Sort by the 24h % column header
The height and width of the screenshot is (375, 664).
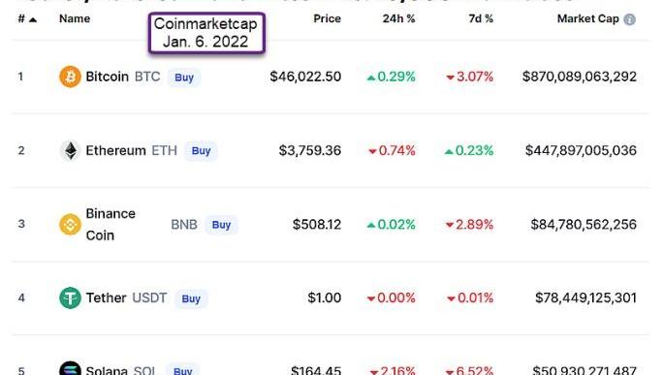point(399,18)
